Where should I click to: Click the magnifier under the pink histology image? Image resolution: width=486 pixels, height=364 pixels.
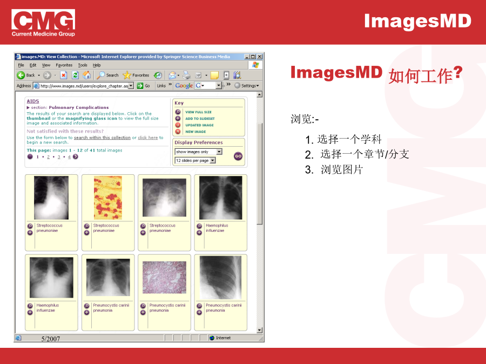point(143,306)
